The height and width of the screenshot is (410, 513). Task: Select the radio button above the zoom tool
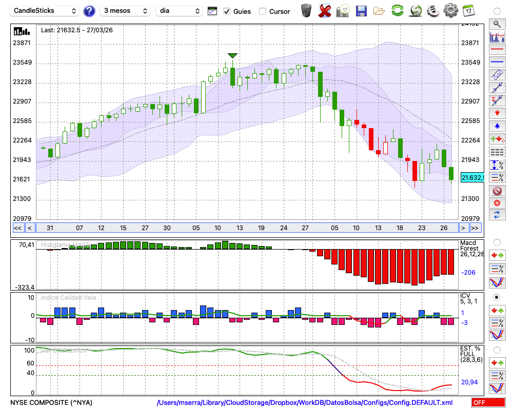[497, 11]
